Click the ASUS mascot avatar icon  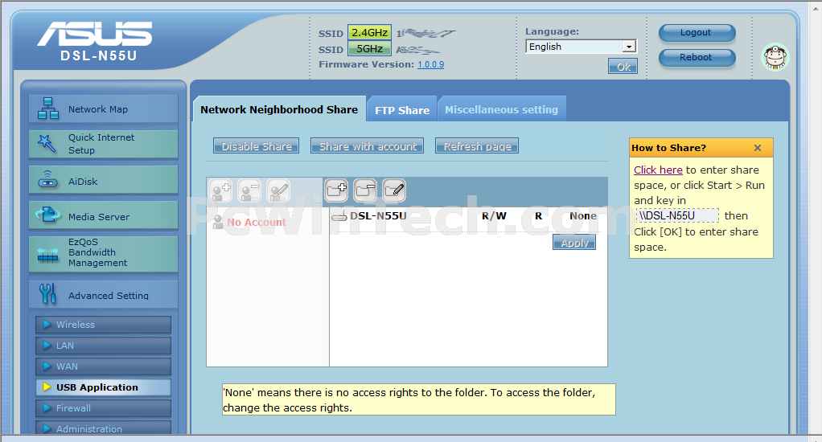point(775,57)
